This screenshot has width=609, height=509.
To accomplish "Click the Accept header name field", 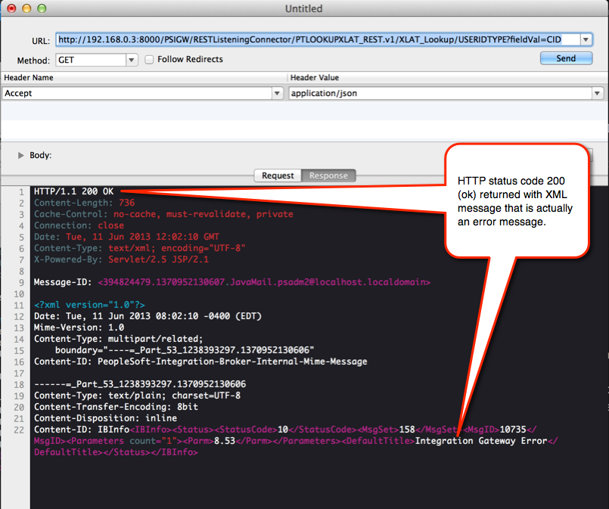I will 137,93.
